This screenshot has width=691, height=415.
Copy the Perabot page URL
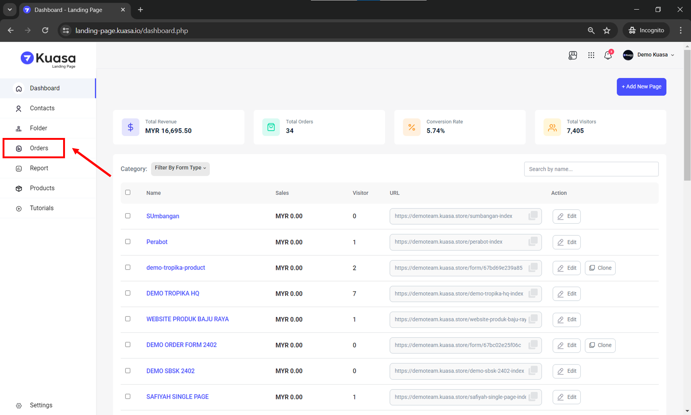tap(533, 242)
